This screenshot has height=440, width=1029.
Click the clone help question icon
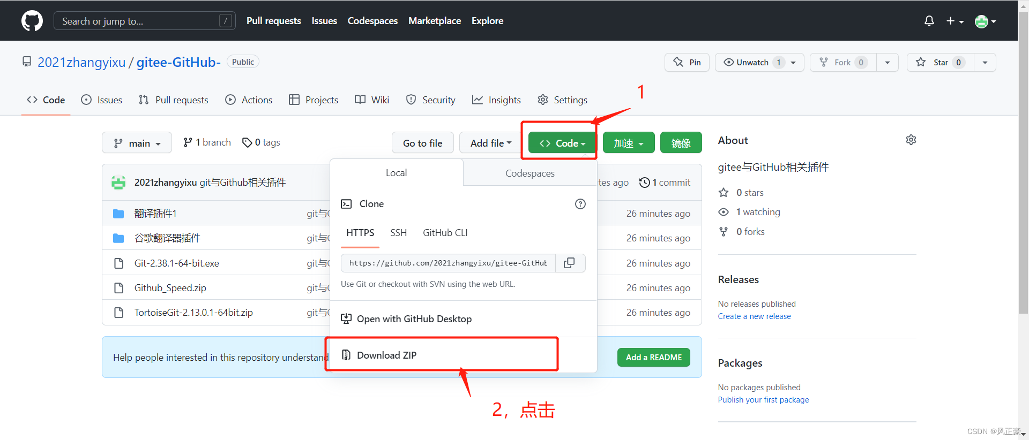pyautogui.click(x=580, y=204)
